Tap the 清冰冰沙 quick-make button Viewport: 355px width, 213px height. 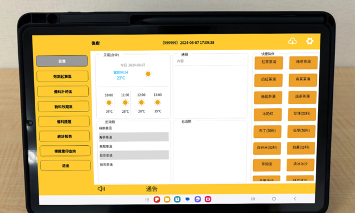click(300, 165)
